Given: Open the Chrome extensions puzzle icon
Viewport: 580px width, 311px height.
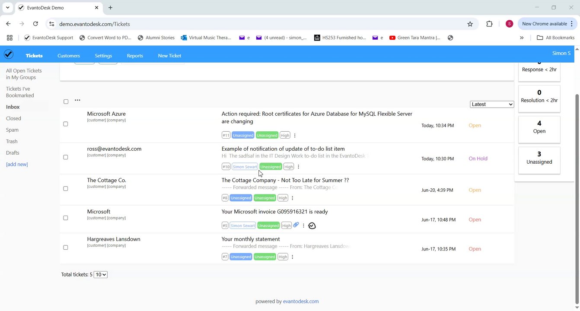Looking at the screenshot, I should [x=490, y=24].
